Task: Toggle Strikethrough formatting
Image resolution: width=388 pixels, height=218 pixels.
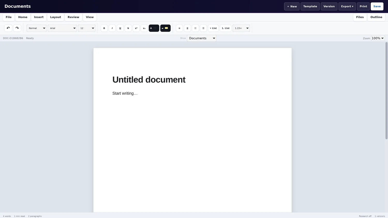Action: (128, 28)
